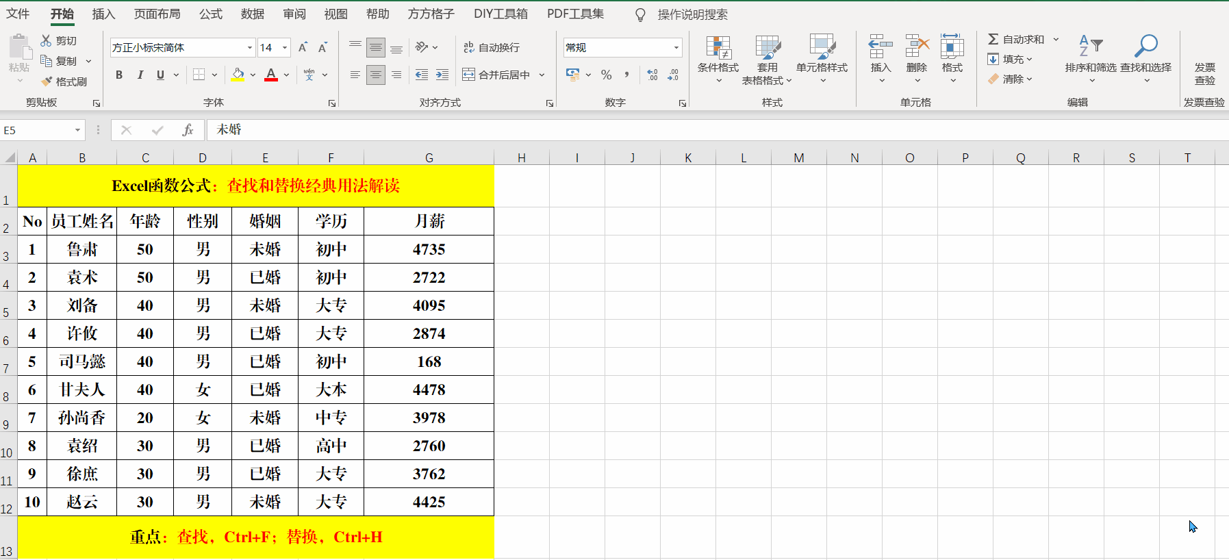Decrease indent icon in alignment group

pyautogui.click(x=422, y=75)
